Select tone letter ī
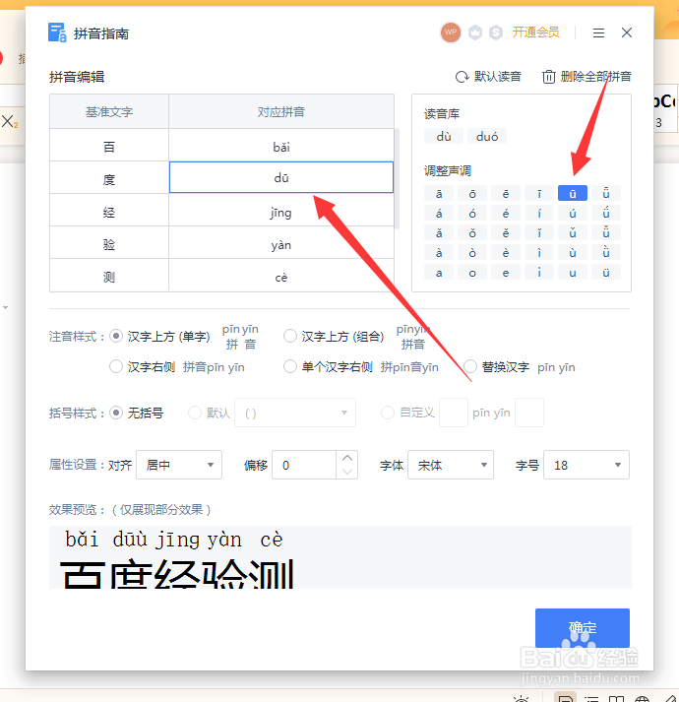 tap(539, 193)
